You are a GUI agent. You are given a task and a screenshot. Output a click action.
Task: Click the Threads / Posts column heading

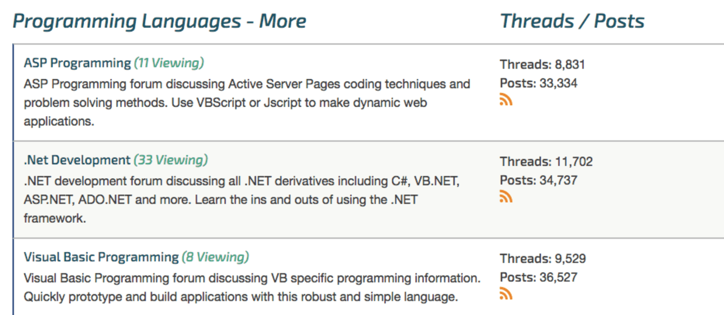coord(572,21)
